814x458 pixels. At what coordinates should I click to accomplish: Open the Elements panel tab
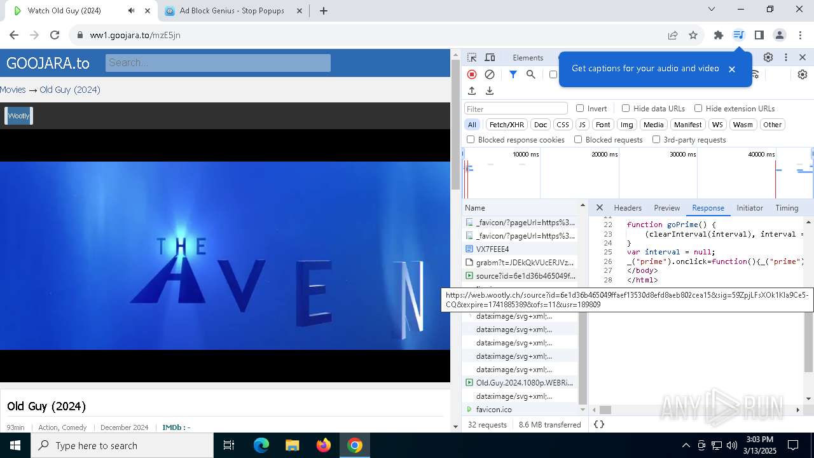528,57
